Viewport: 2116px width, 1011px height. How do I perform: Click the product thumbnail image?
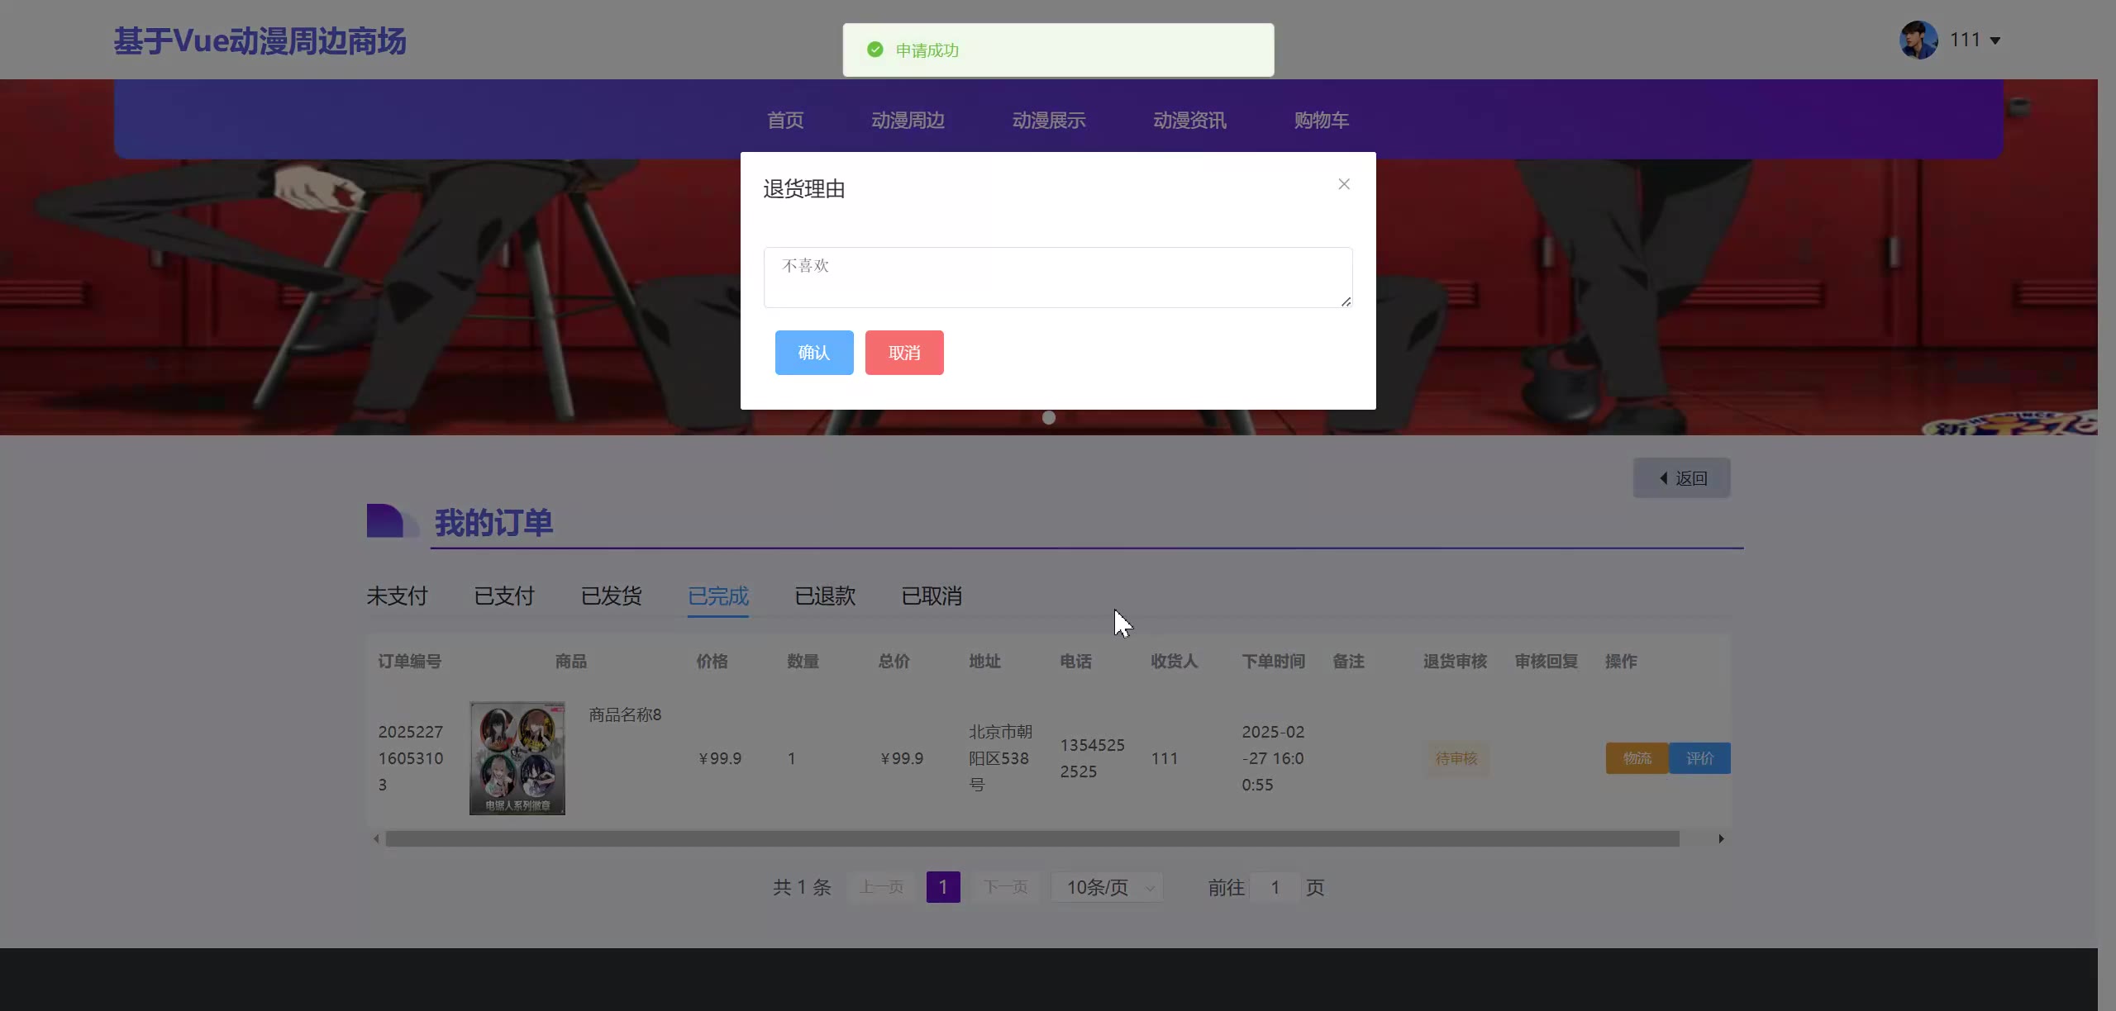517,758
